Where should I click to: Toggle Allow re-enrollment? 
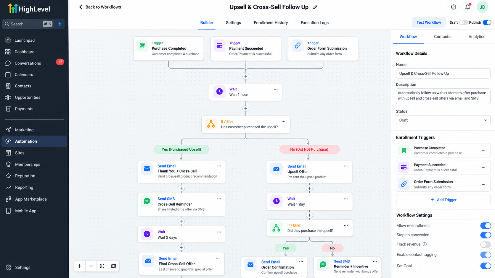coord(486,226)
